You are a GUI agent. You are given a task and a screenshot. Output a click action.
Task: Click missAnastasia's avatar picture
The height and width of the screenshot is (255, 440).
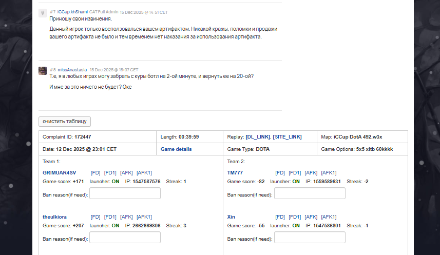[43, 71]
